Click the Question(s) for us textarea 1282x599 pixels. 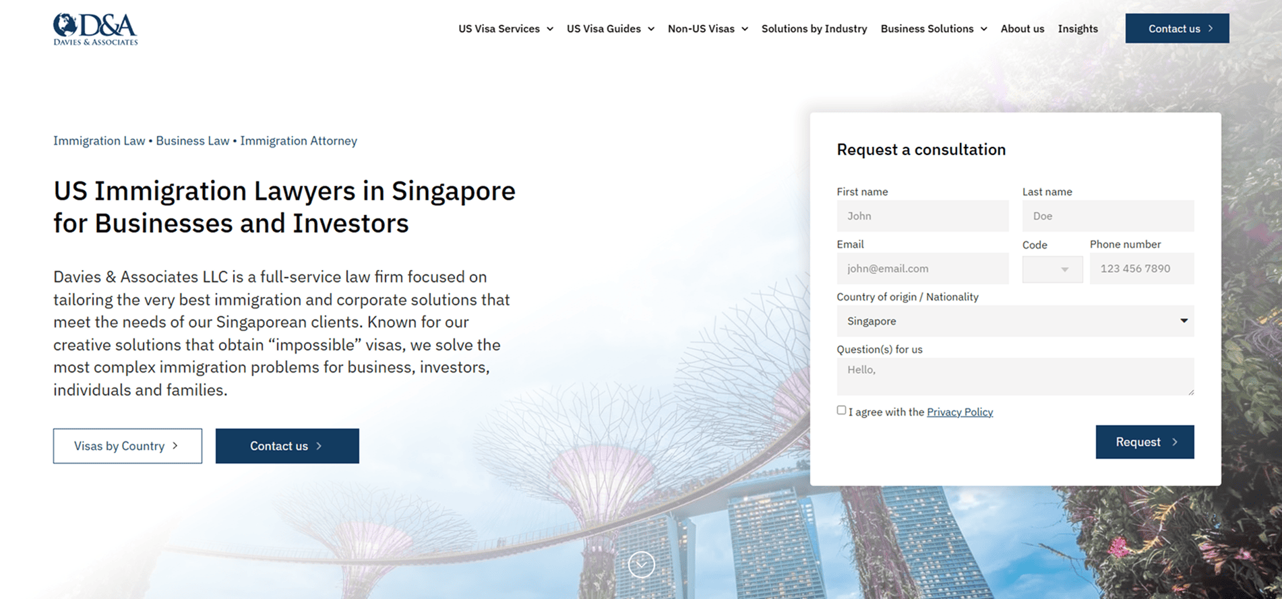[x=1014, y=377]
